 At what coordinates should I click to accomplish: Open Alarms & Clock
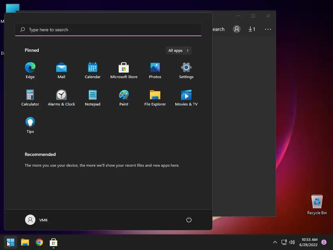(x=61, y=98)
